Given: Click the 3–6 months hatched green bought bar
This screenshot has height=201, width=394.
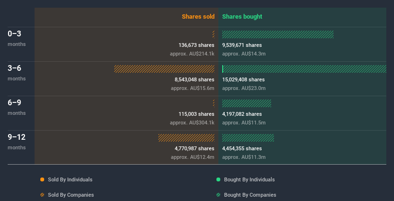Looking at the screenshot, I should [x=305, y=69].
